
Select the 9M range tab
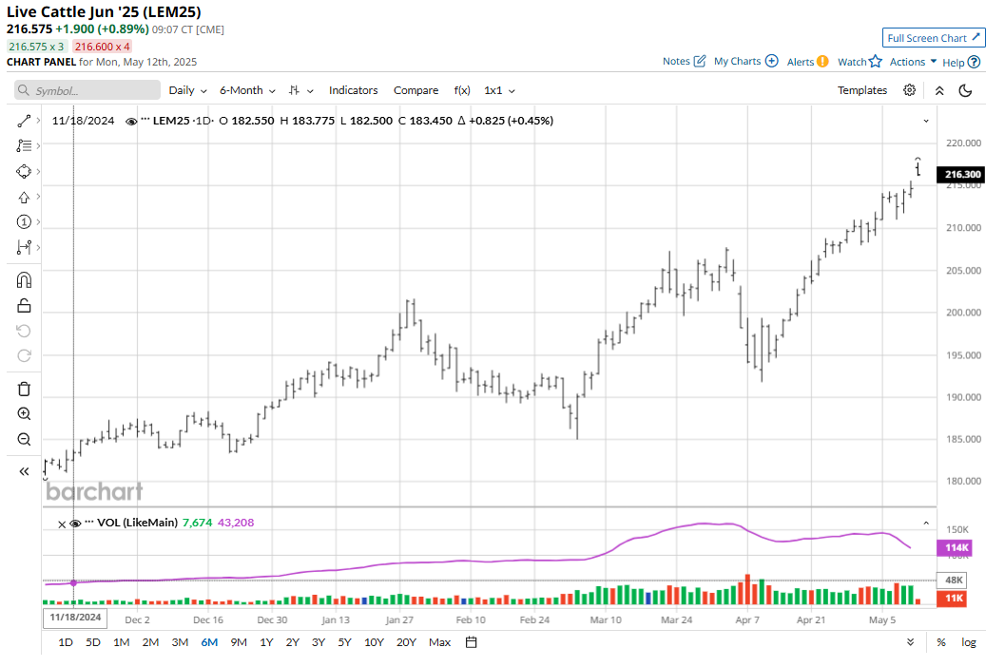coord(239,642)
